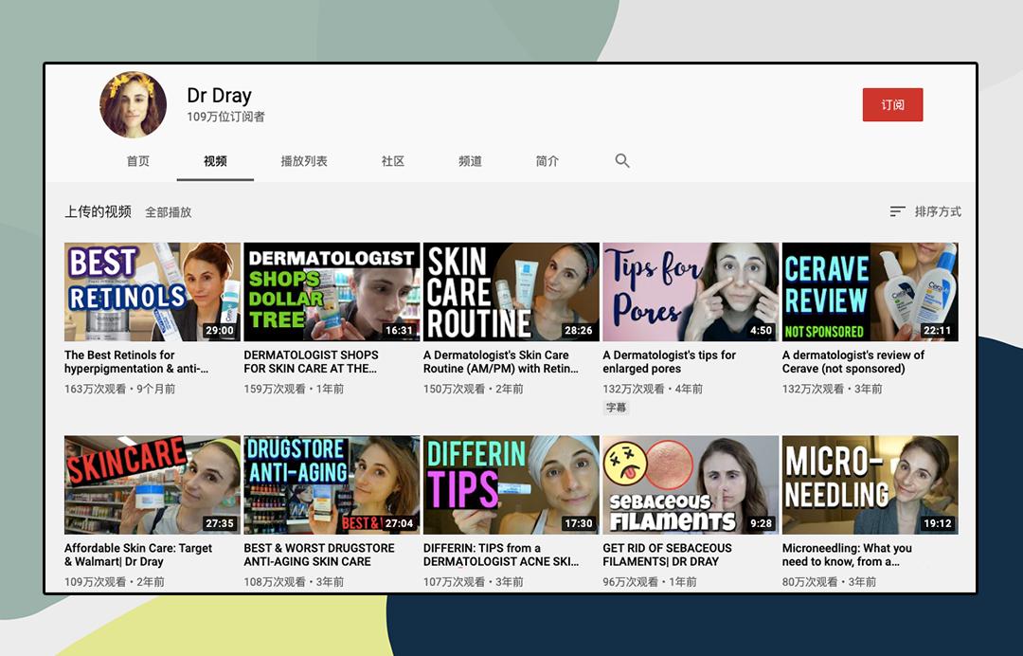Click 全部播放 to play all uploads
1023x656 pixels.
(x=169, y=212)
